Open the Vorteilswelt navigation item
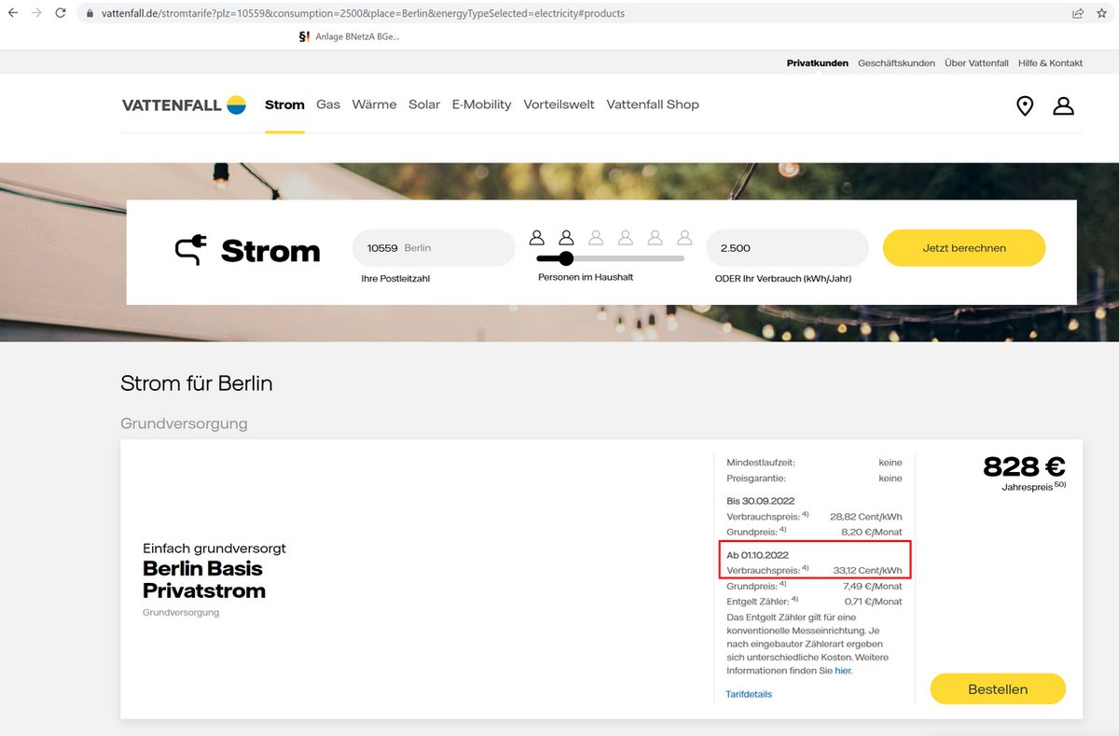The height and width of the screenshot is (736, 1119). coord(559,104)
